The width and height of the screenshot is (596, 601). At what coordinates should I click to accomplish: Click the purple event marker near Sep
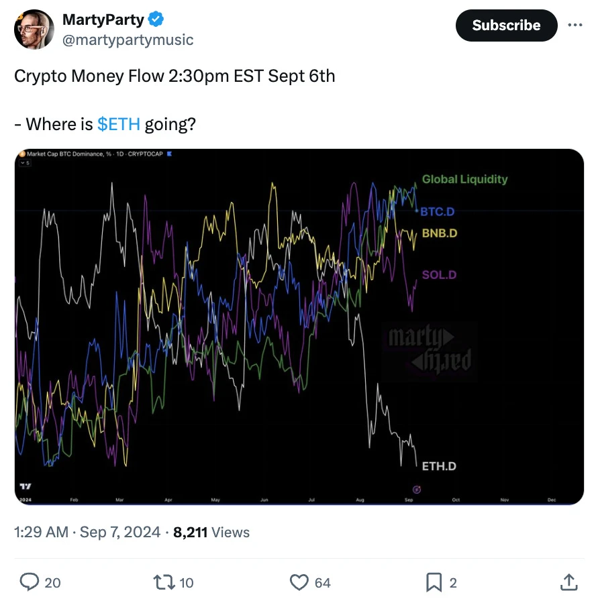(x=416, y=490)
